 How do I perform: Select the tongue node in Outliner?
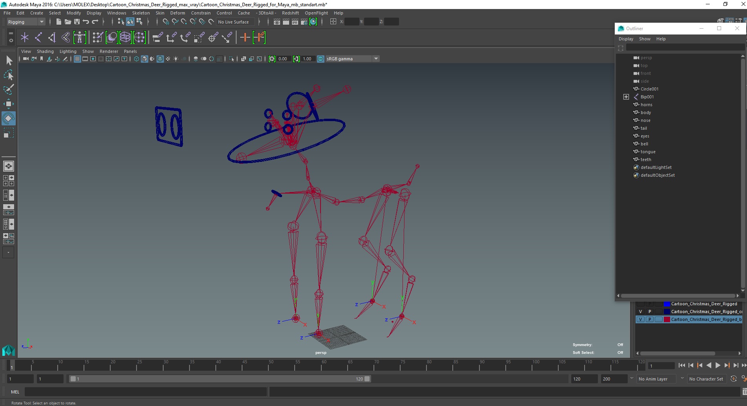648,152
